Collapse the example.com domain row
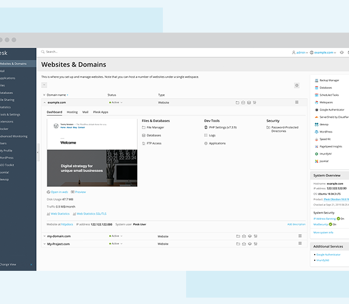The width and height of the screenshot is (349, 304). point(44,102)
